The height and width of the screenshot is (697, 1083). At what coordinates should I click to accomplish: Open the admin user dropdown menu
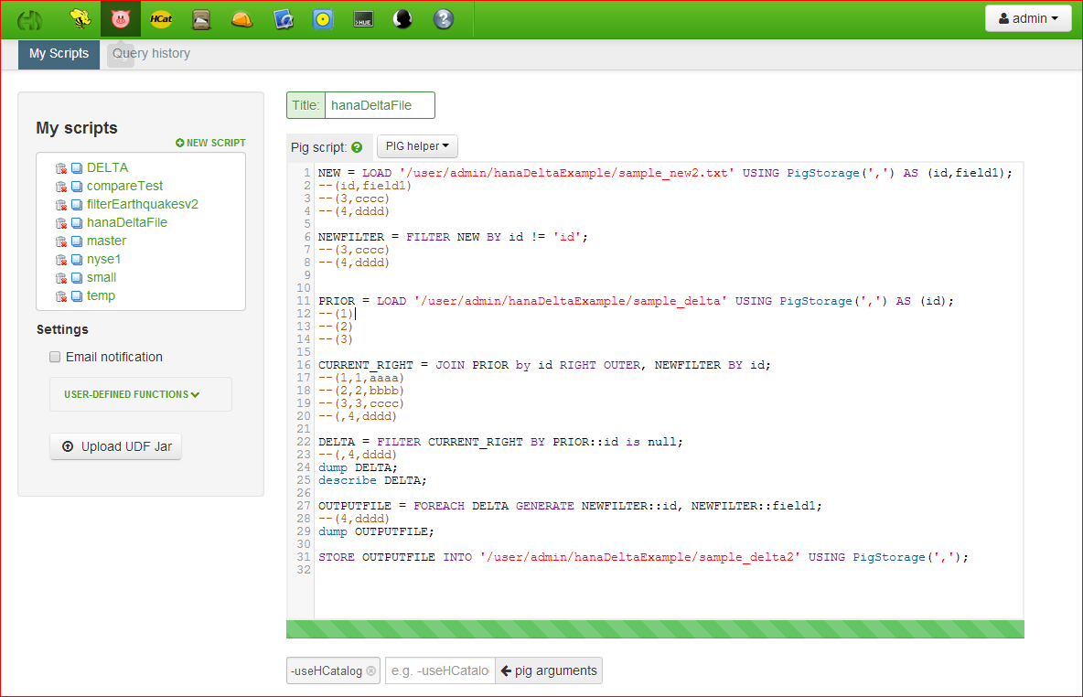[x=1028, y=18]
